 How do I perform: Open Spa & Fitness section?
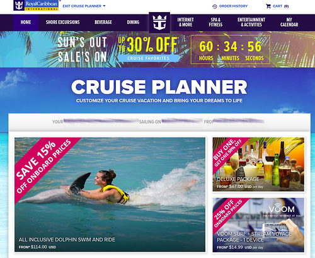point(215,22)
